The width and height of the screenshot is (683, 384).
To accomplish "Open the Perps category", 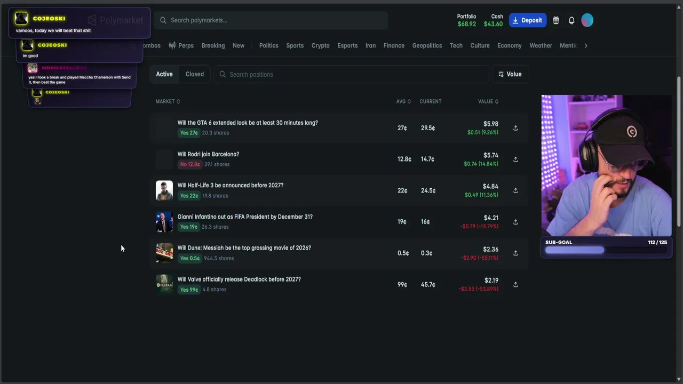I will pyautogui.click(x=181, y=45).
